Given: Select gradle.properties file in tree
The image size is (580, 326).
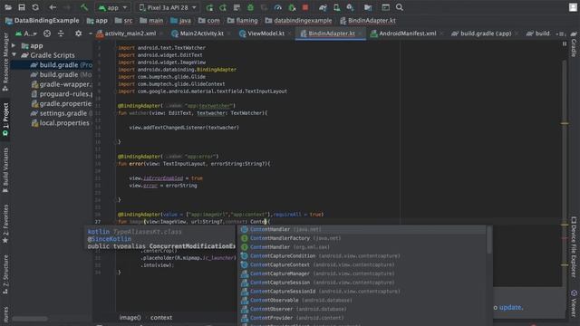Looking at the screenshot, I should coord(62,103).
